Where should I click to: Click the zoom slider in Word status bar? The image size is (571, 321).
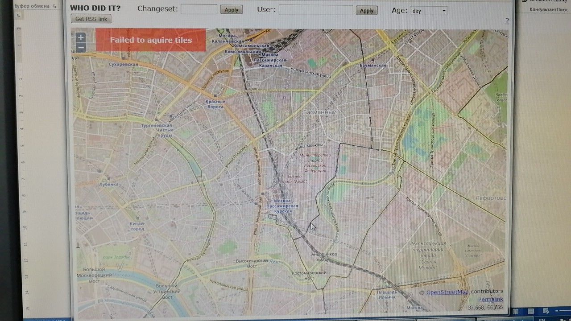[x=563, y=312]
